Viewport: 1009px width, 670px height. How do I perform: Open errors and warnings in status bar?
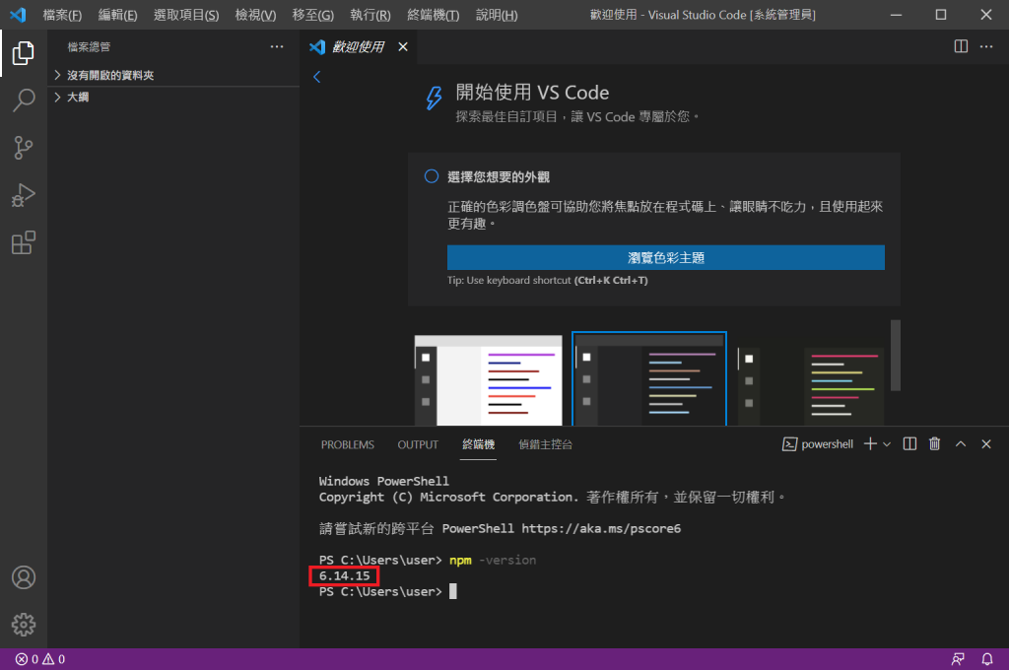click(39, 659)
